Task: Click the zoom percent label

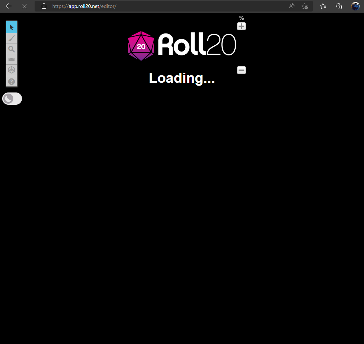Action: coord(241,18)
